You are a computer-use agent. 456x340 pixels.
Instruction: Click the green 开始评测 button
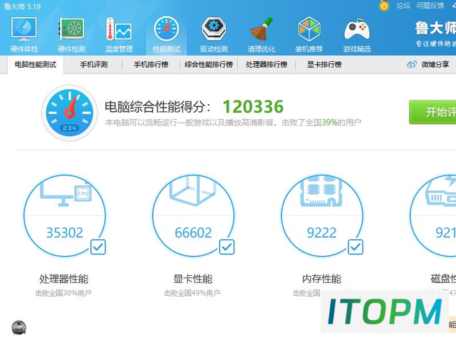point(432,112)
